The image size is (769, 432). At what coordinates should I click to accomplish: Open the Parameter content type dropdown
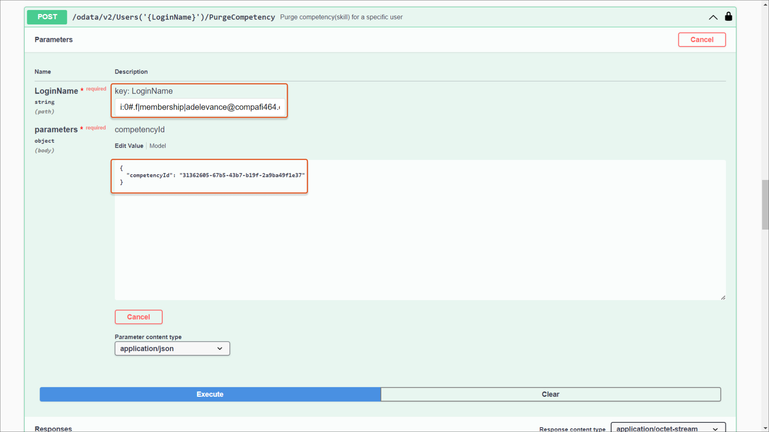(x=172, y=348)
